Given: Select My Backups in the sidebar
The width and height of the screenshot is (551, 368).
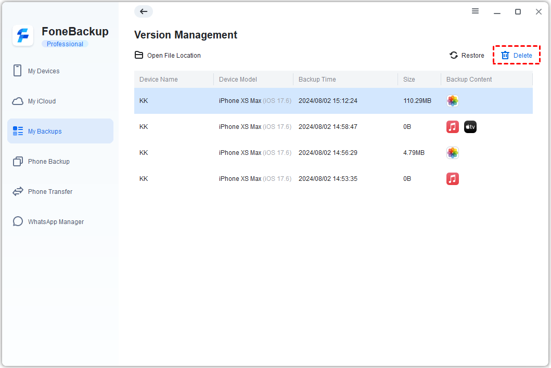Looking at the screenshot, I should tap(60, 131).
